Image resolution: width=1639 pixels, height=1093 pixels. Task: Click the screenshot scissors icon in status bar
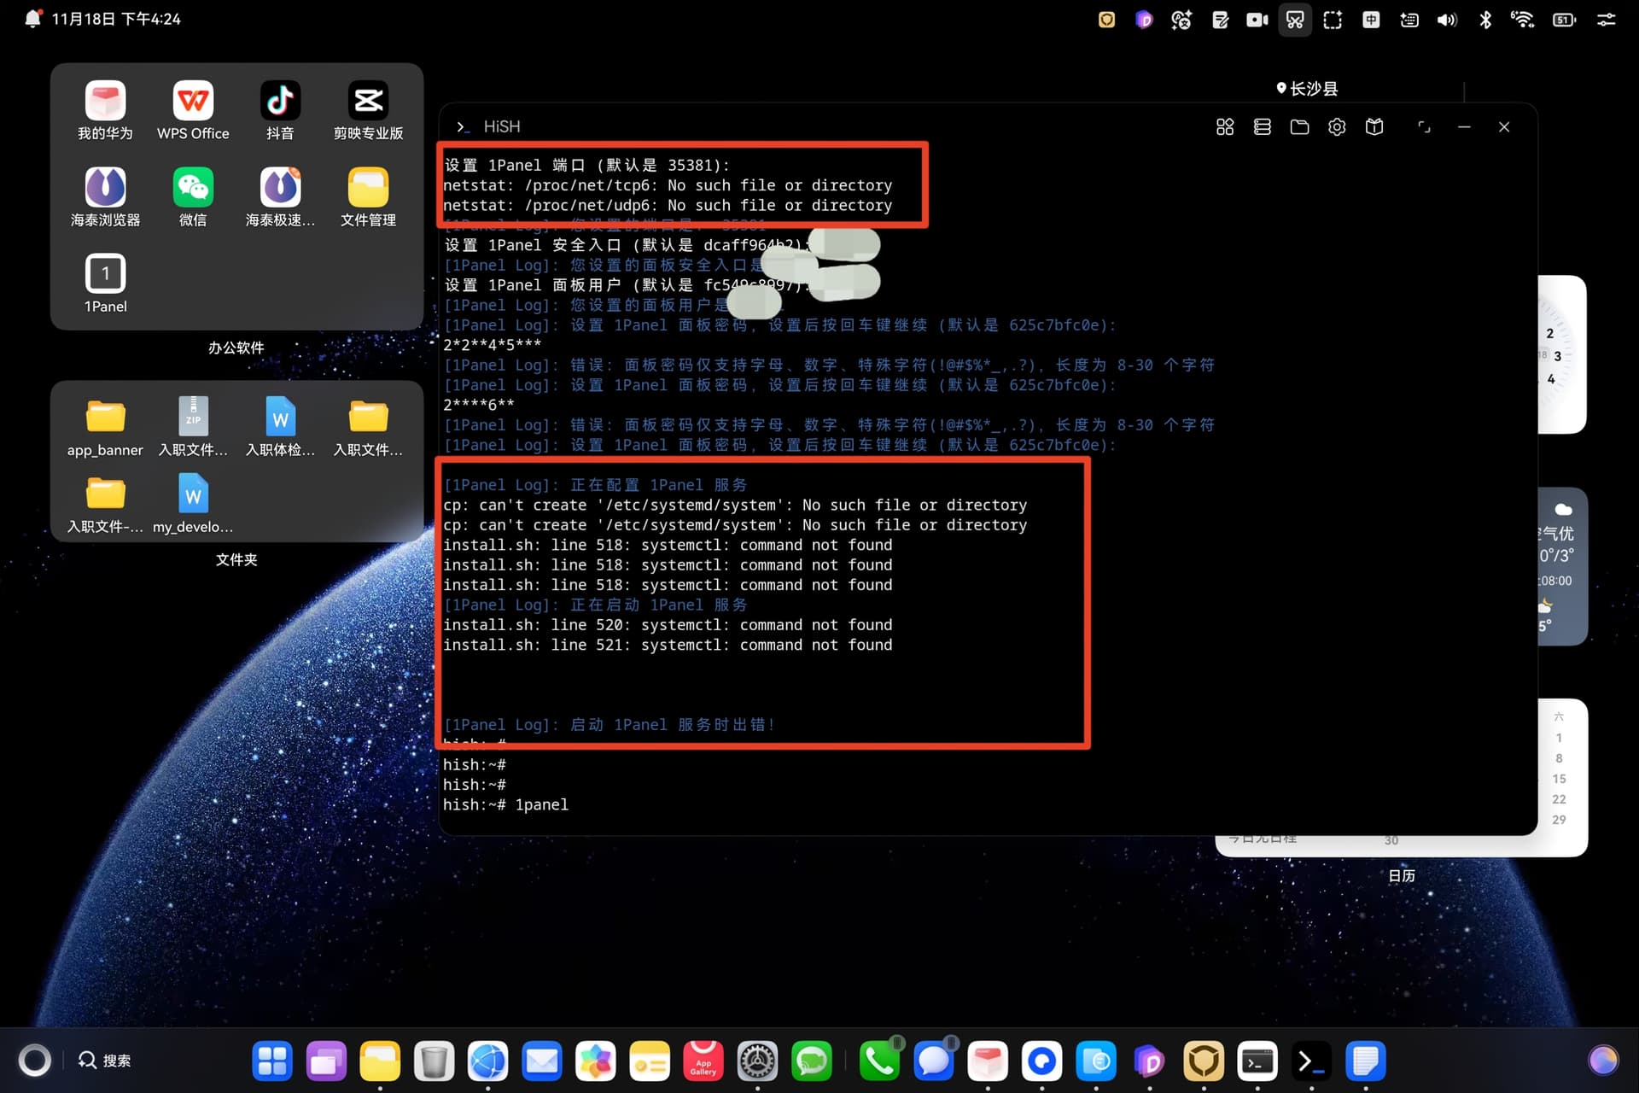tap(1295, 20)
